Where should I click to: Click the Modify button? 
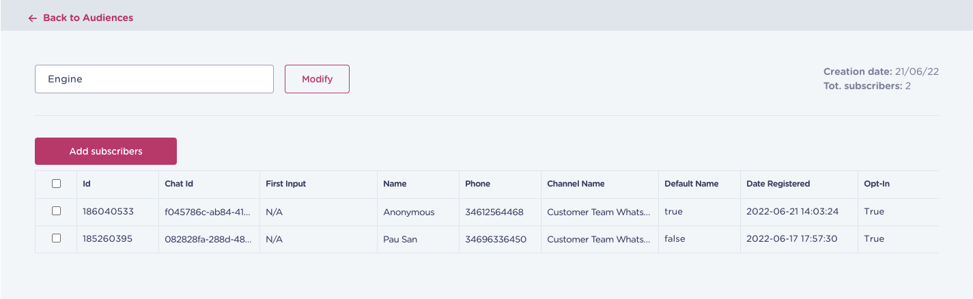click(317, 79)
